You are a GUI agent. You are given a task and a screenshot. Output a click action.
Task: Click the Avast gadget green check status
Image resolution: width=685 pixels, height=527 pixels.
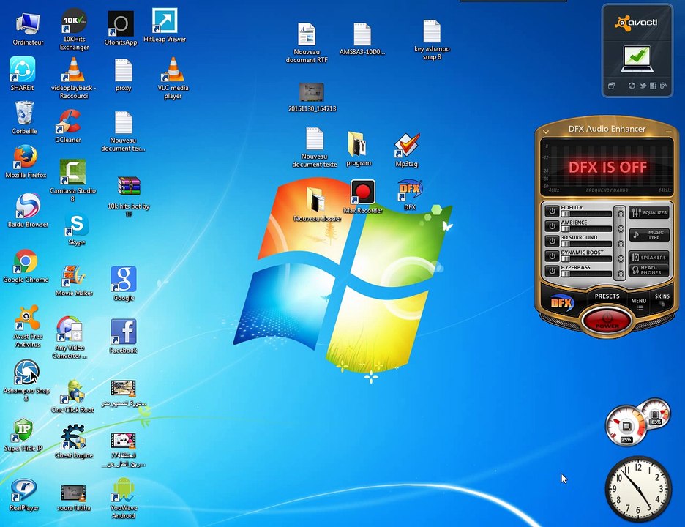click(637, 59)
